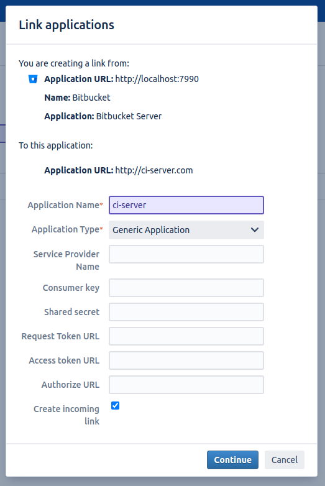This screenshot has width=325, height=486.
Task: Click the 'Authorize URL' label
Action: [70, 385]
